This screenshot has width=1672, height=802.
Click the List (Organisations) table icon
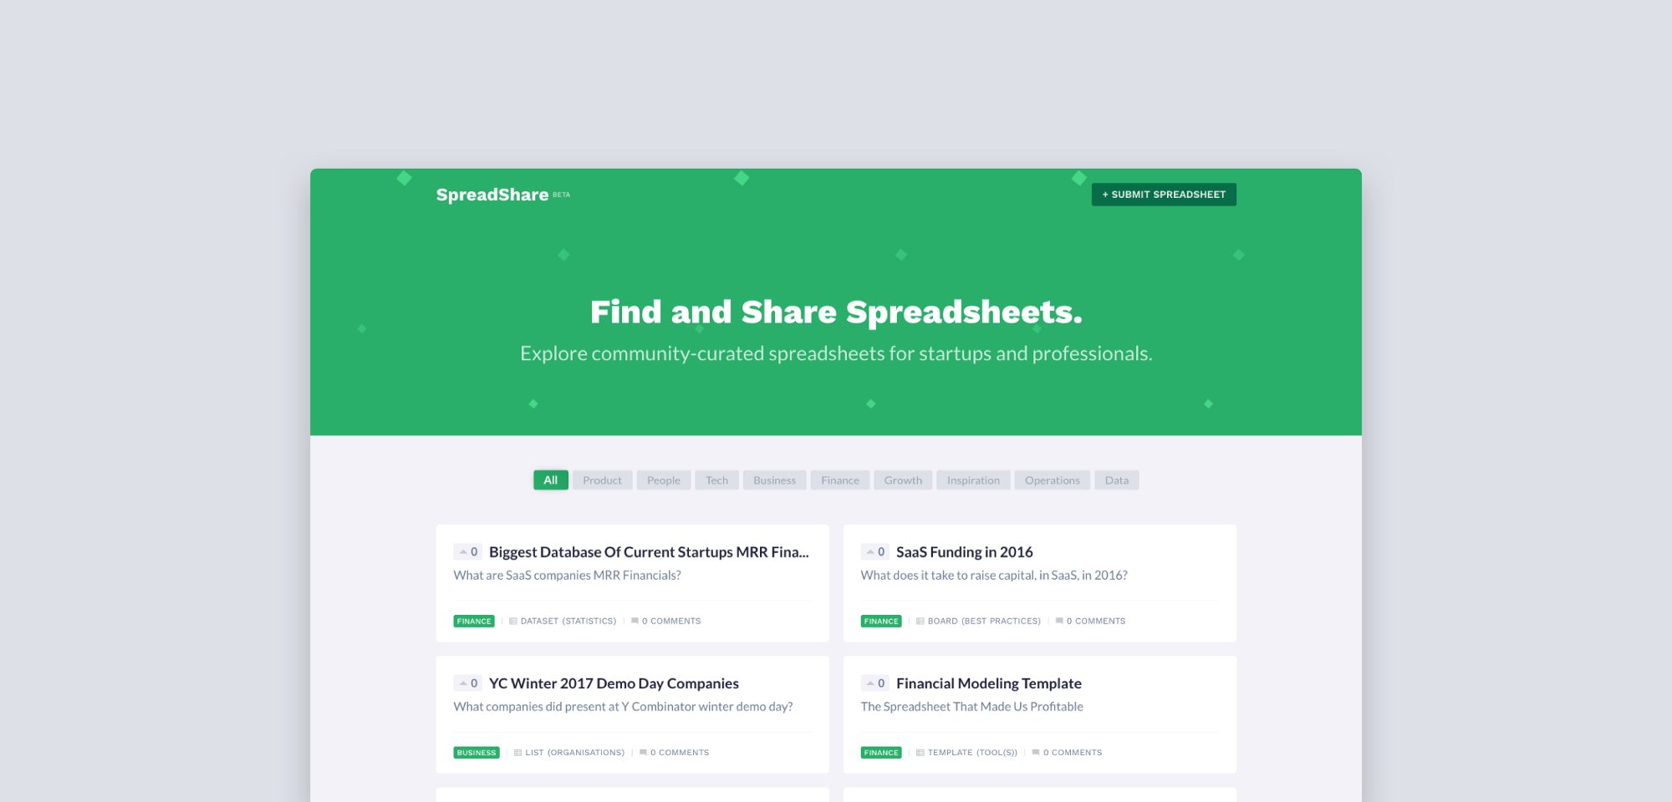click(518, 753)
